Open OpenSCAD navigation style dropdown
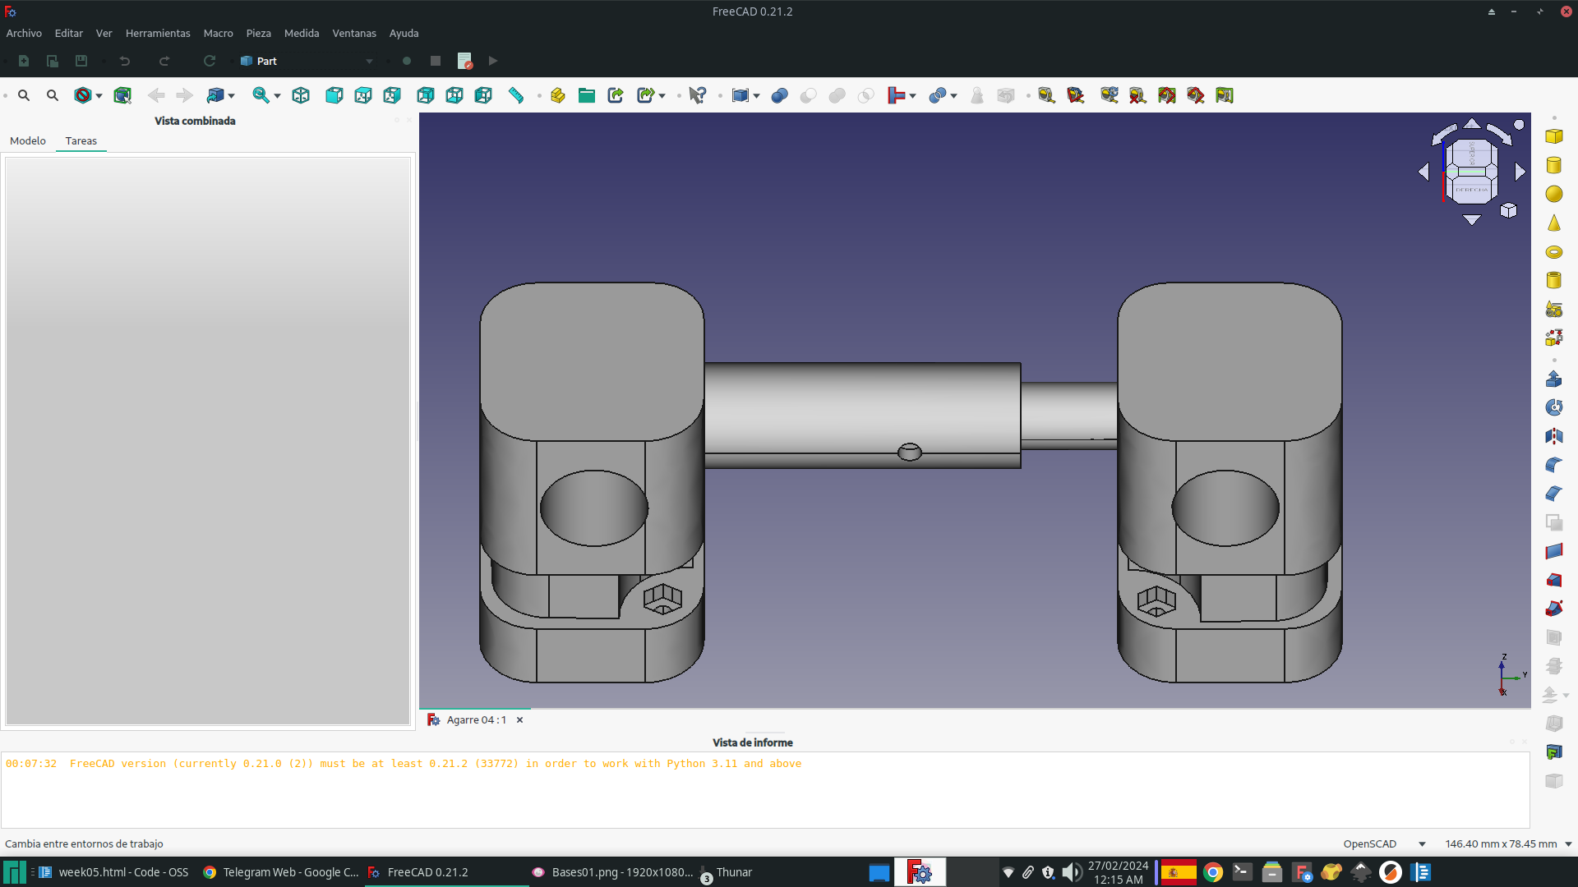1578x887 pixels. (1384, 843)
